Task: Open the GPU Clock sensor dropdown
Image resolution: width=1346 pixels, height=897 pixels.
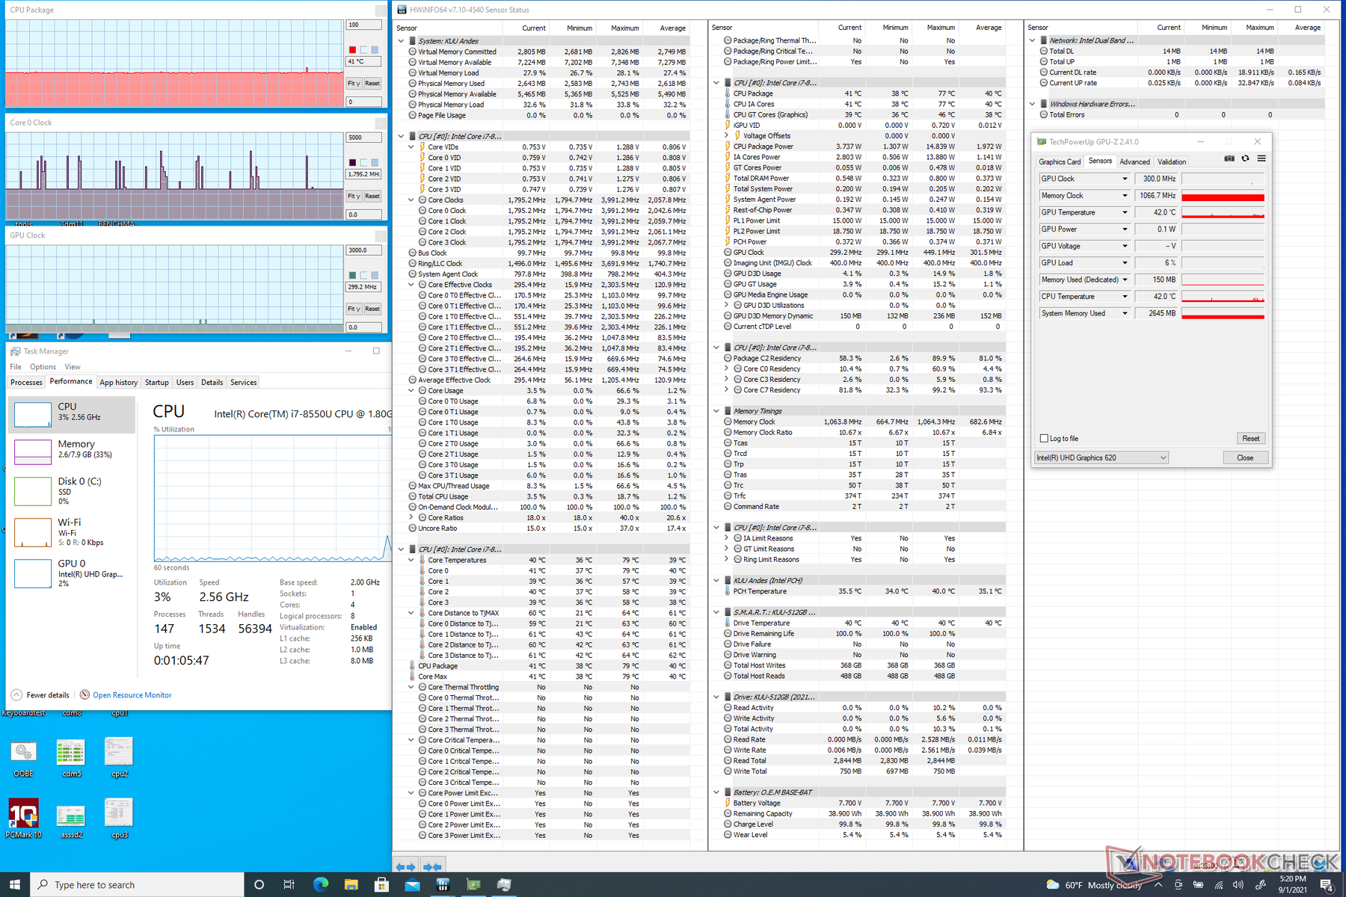Action: (x=1125, y=179)
